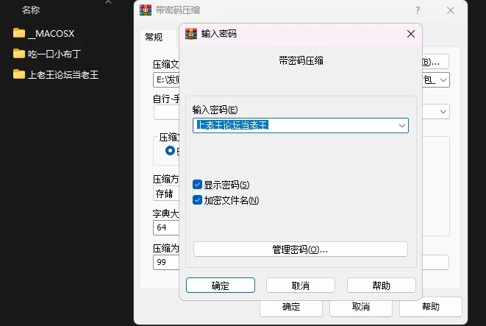
Task: Select the _MACOSX folder icon
Action: 19,33
